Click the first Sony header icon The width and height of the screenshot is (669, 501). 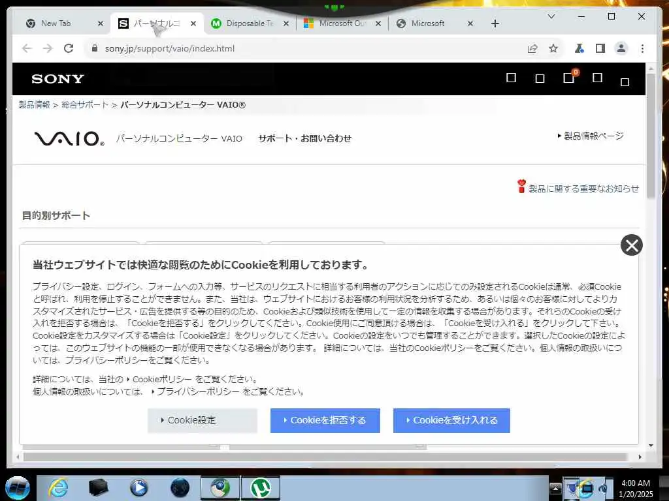(511, 78)
